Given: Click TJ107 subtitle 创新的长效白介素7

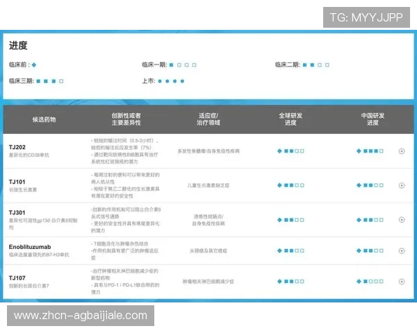Looking at the screenshot, I should [28, 286].
